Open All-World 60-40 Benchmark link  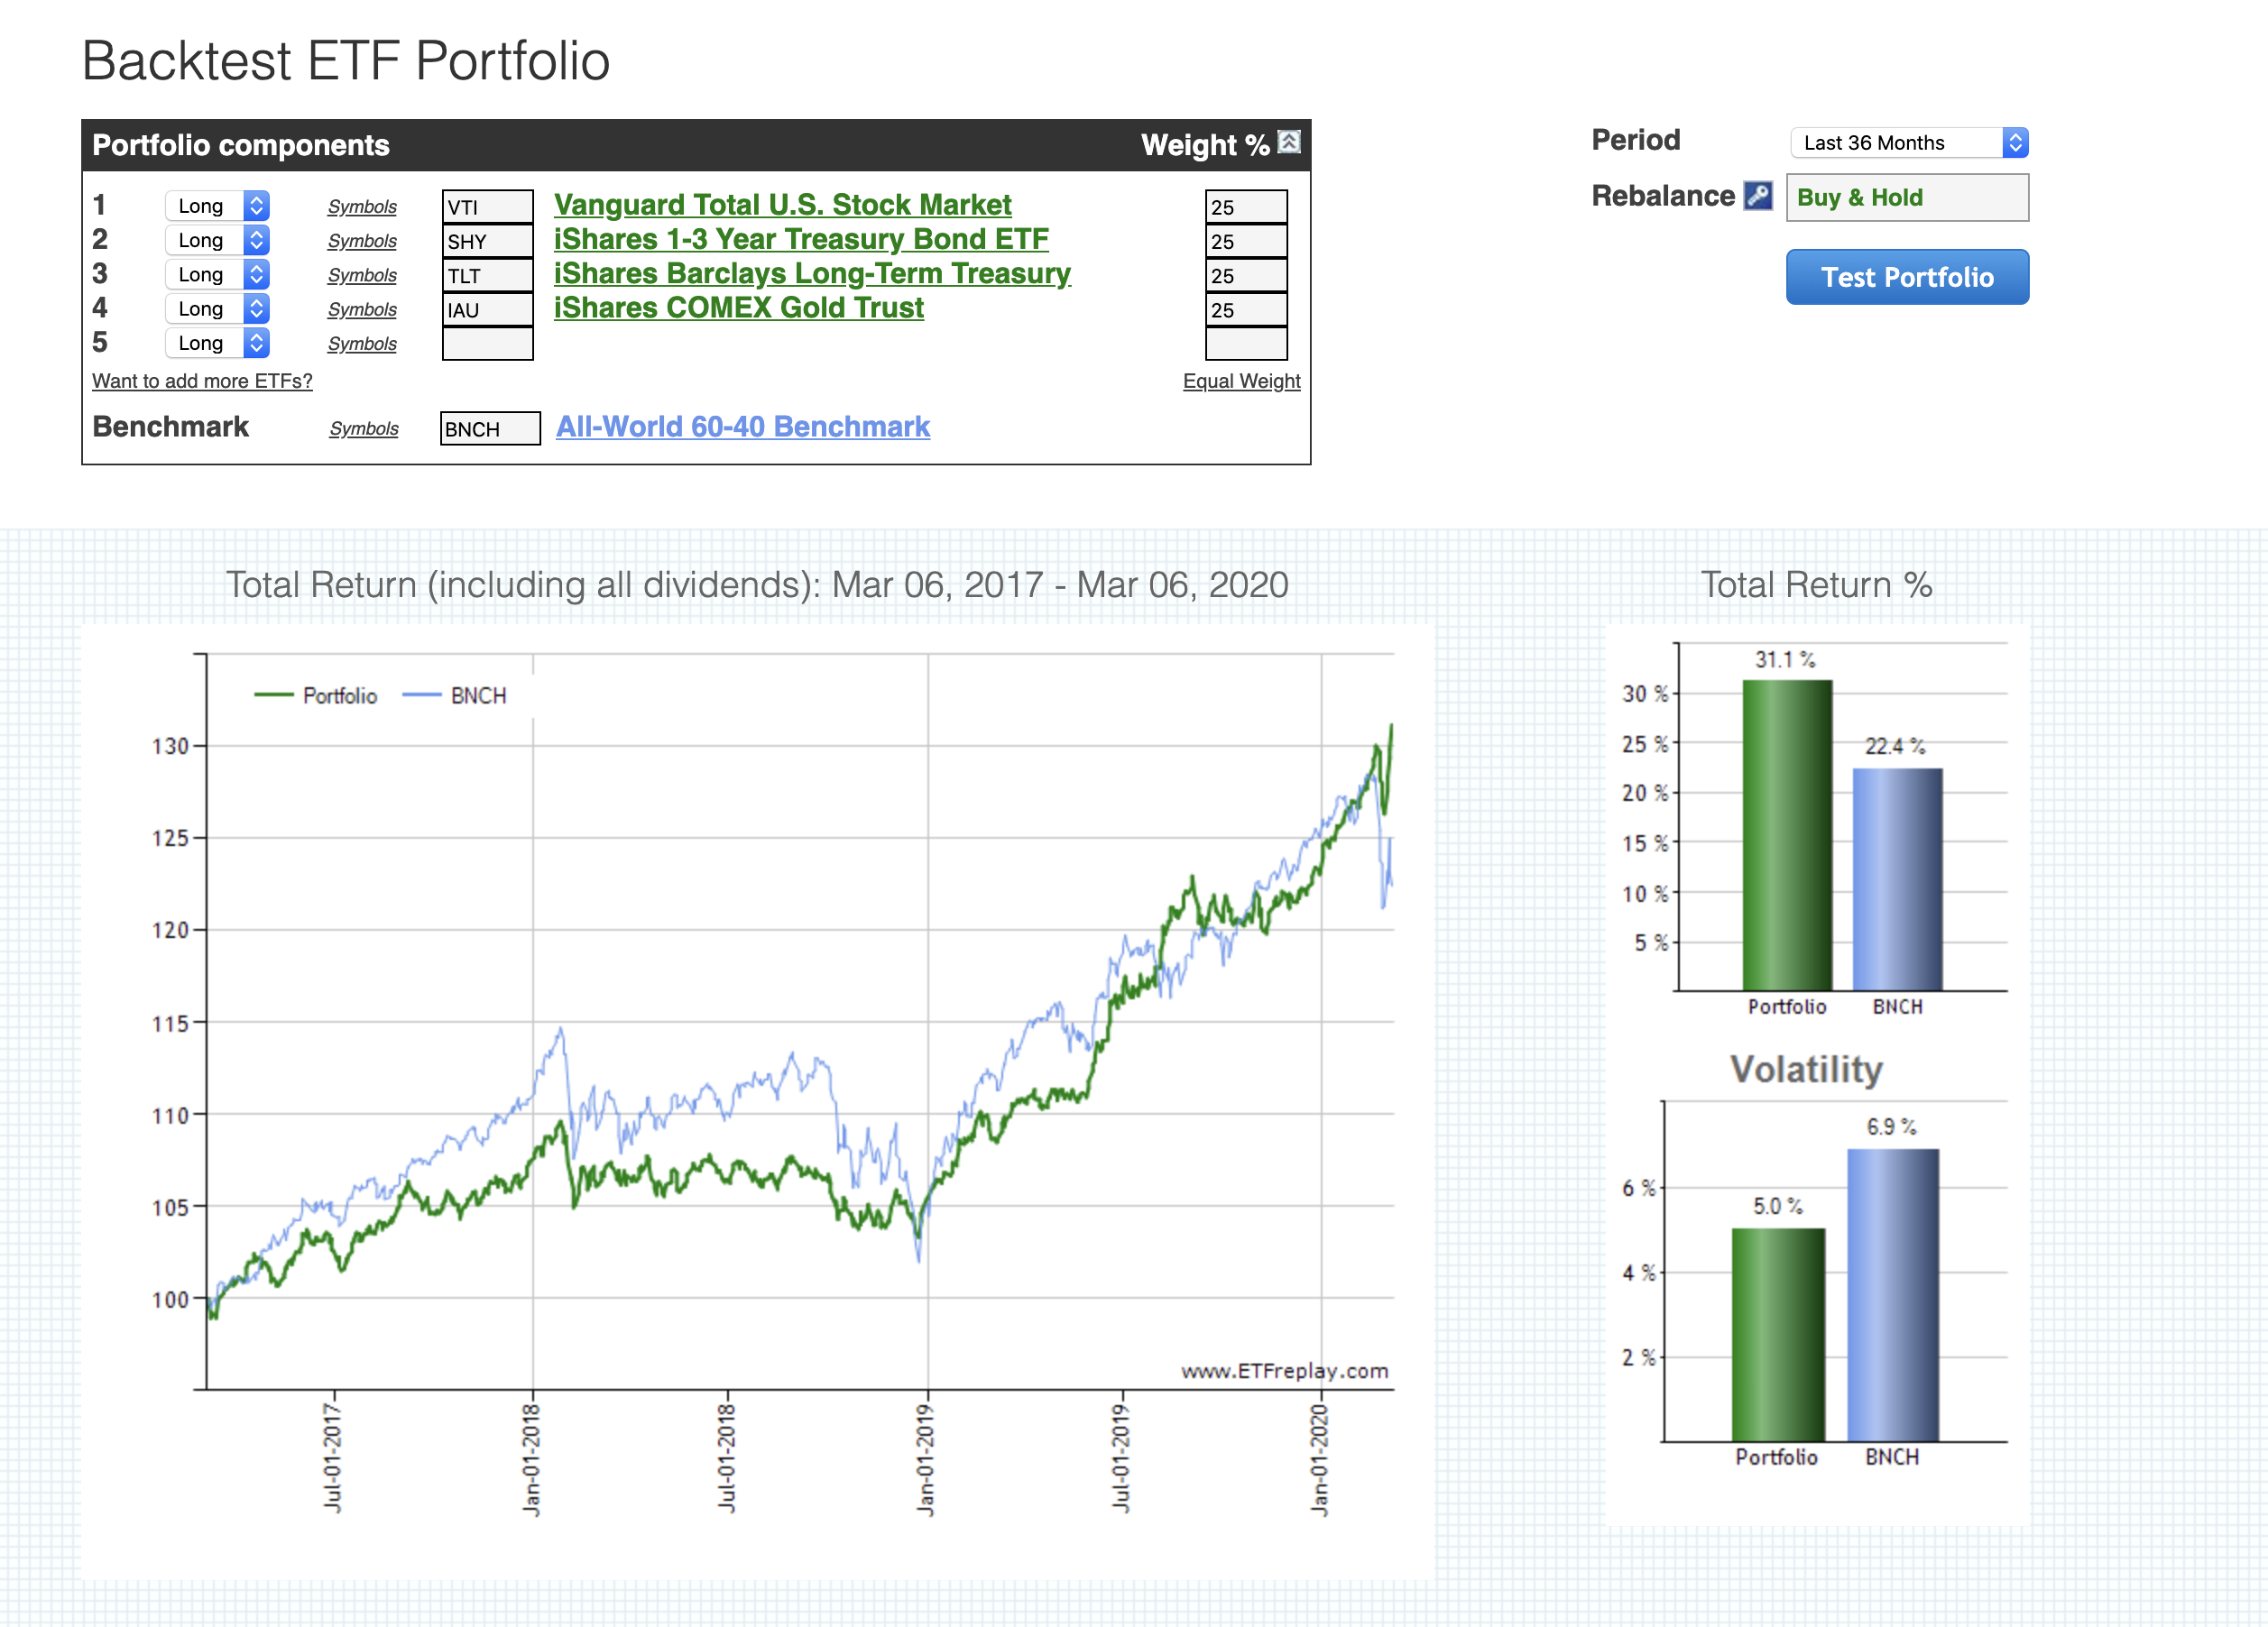[x=743, y=427]
